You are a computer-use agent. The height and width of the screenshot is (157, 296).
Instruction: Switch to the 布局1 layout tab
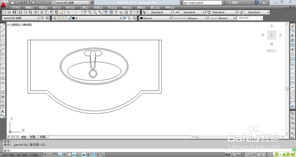pos(33,137)
